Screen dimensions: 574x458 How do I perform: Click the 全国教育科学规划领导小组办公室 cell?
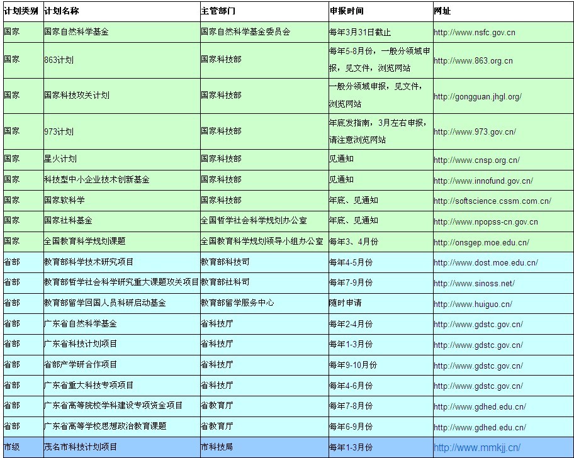click(264, 242)
